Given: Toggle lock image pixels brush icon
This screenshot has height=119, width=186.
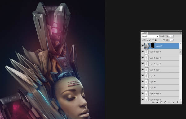Looking at the screenshot, I should pyautogui.click(x=150, y=40).
